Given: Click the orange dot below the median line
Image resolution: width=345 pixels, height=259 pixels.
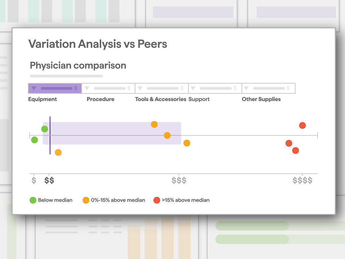Looking at the screenshot, I should (x=58, y=152).
